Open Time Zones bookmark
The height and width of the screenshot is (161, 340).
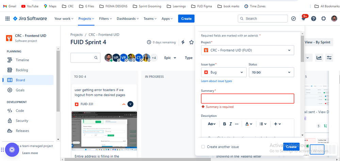coord(255,6)
